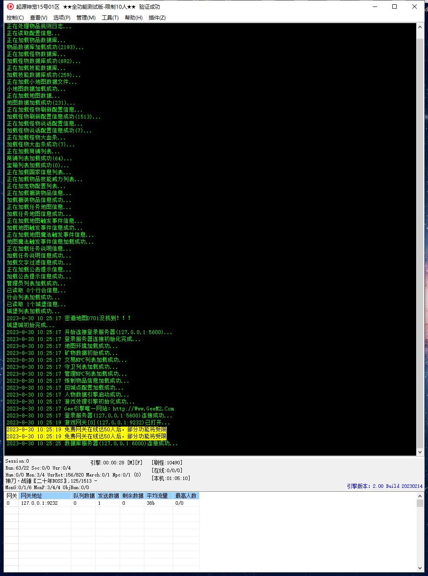Viewport: 428px width, 576px height.
Task: Click the Gee引擎唯一网站 http://Www.GeeM2.Com log line
Action: click(x=90, y=409)
